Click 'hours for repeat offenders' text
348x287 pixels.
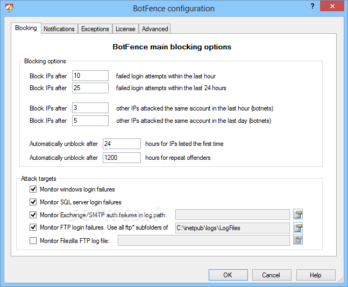point(178,158)
